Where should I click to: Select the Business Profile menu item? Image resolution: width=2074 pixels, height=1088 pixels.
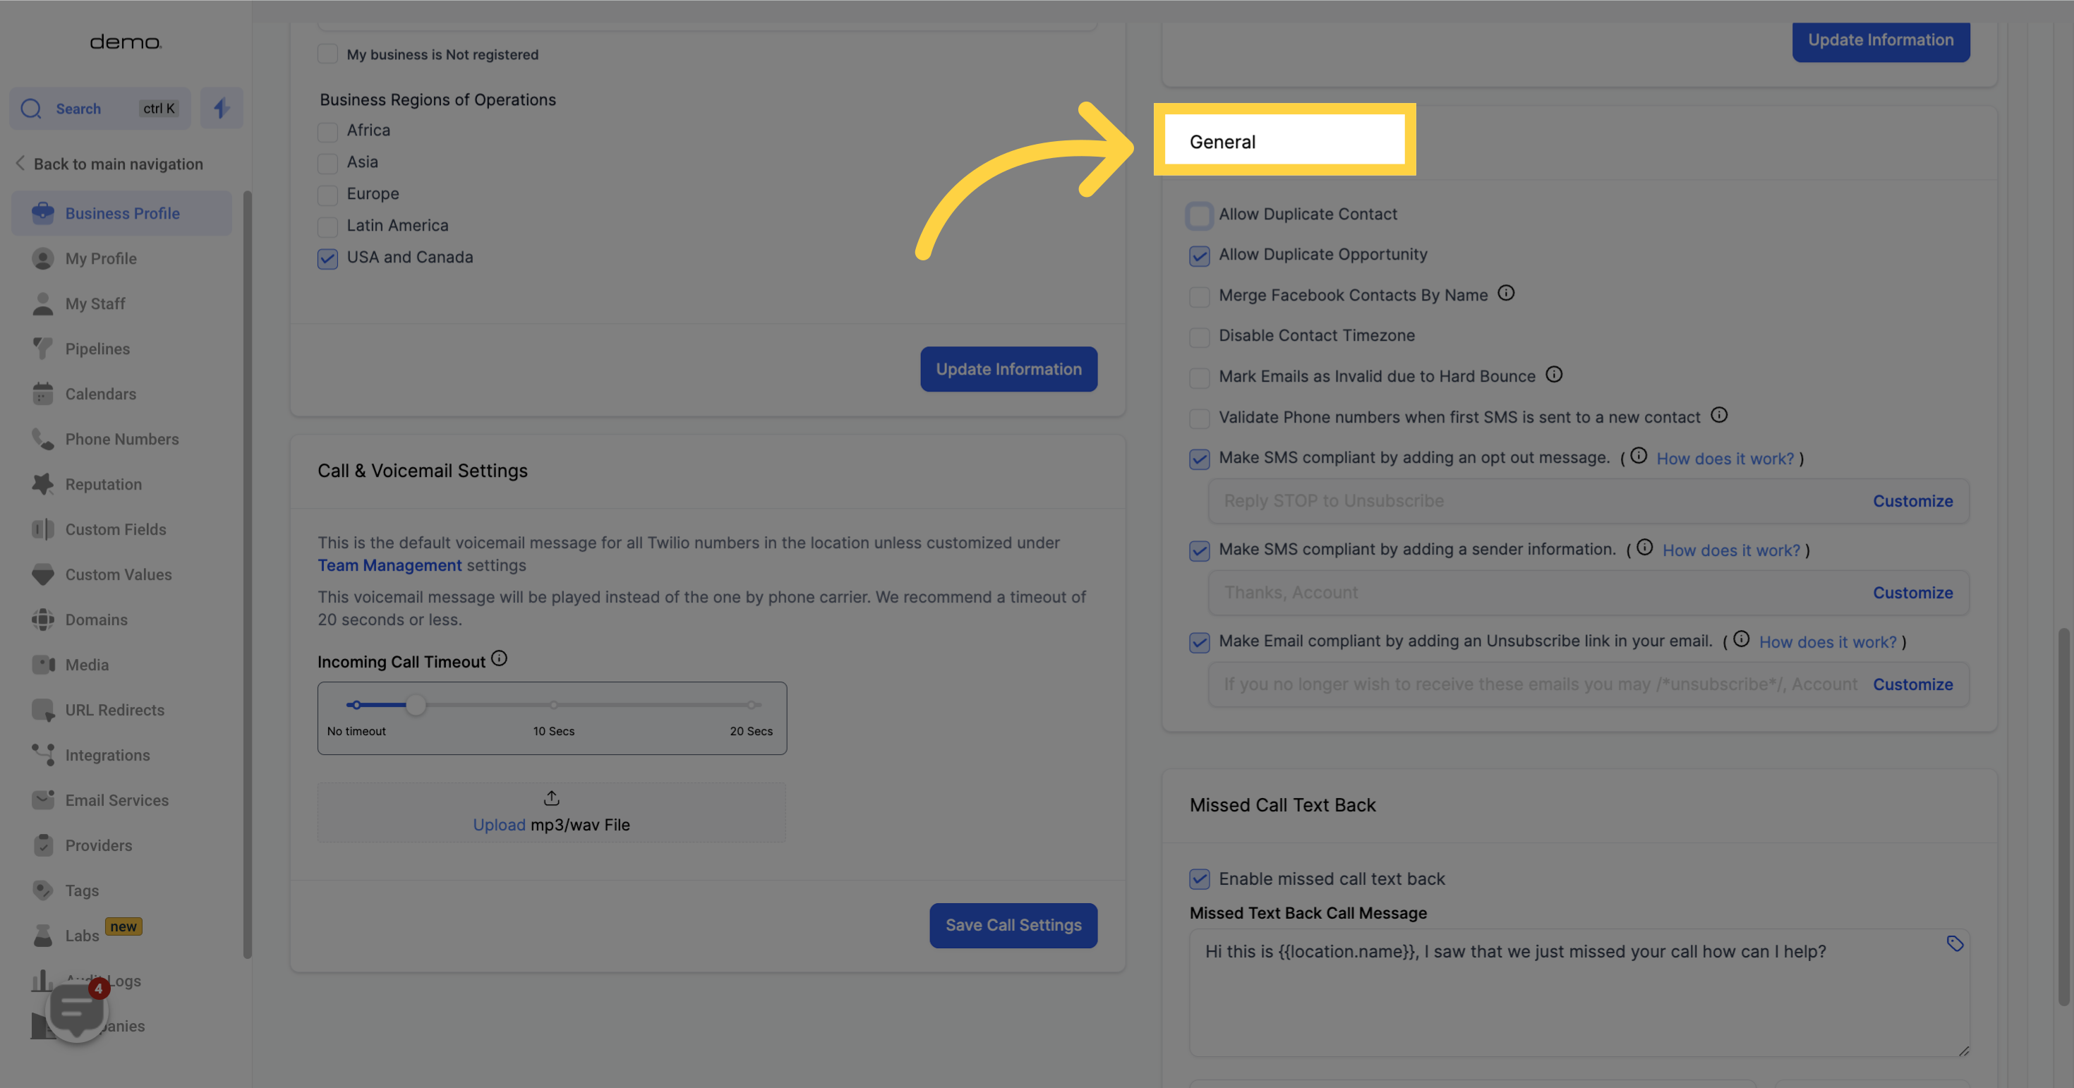122,212
